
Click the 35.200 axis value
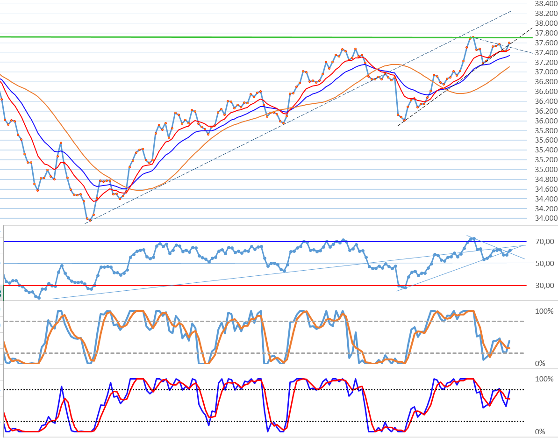tap(546, 159)
